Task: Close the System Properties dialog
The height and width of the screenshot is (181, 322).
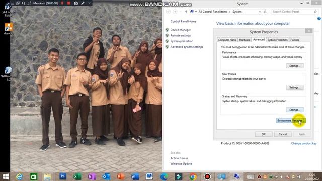Action: click(308, 31)
